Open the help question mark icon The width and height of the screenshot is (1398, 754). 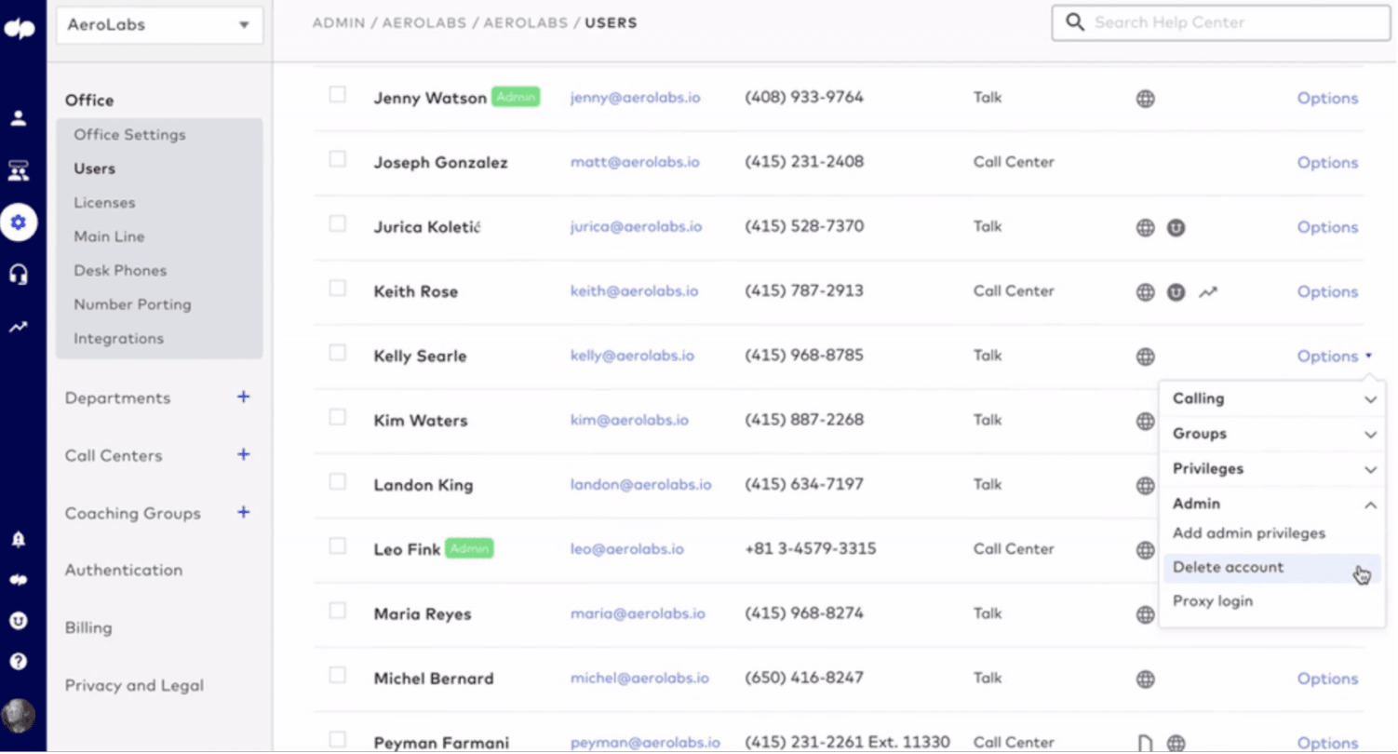click(18, 662)
